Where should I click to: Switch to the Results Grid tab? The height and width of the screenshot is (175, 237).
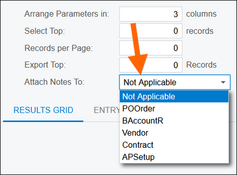[x=43, y=110]
